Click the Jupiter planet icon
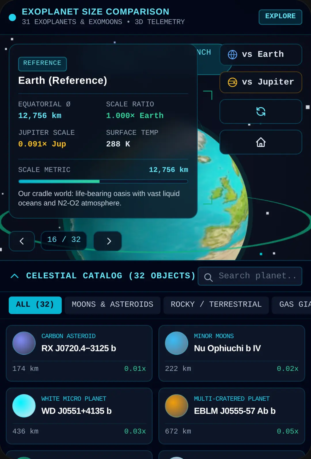Screen dimensions: 311x459 point(232,82)
